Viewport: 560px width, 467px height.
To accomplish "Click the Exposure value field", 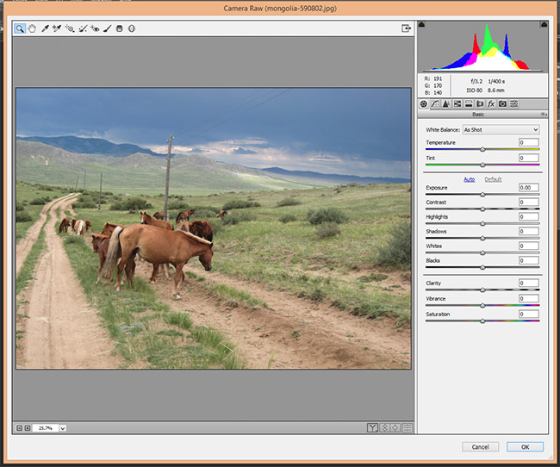I will [x=529, y=188].
